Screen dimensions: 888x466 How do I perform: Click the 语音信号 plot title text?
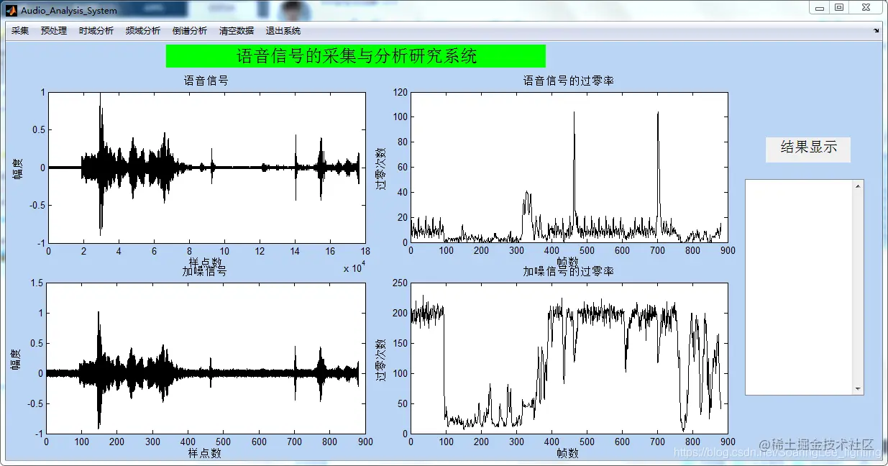(206, 81)
